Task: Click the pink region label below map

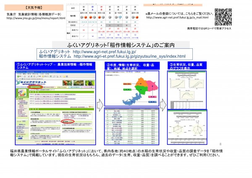Action: pos(152,97)
